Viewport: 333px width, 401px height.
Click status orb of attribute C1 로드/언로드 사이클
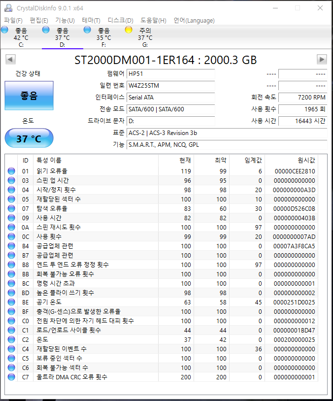[x=11, y=330]
